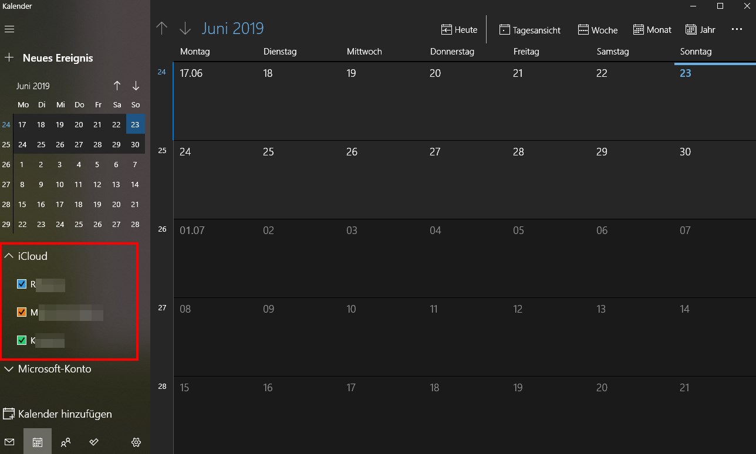756x454 pixels.
Task: Collapse the iCloud calendar section
Action: point(26,256)
